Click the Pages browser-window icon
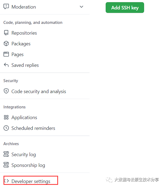Viewport: 164px width, 187px height. click(x=6, y=54)
